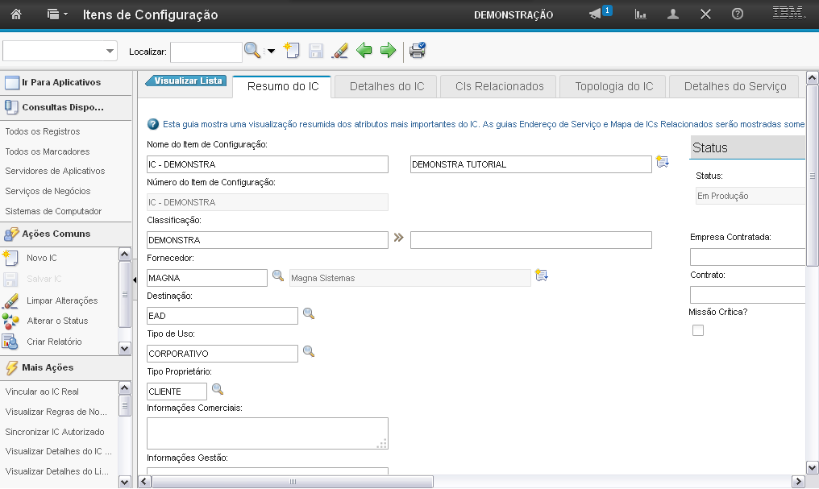819x489 pixels.
Task: Click the new record toolbar icon
Action: tap(292, 51)
